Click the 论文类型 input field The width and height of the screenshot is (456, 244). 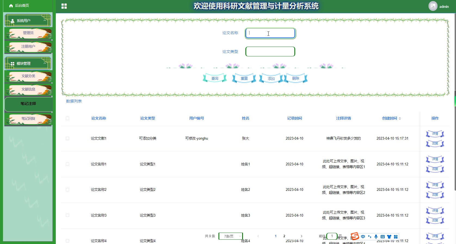(270, 52)
